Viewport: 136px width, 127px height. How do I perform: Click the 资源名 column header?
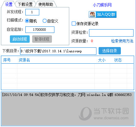[x=24, y=60]
